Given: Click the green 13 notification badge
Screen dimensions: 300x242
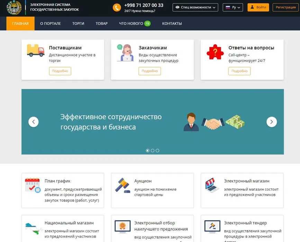Looking at the screenshot, I should pyautogui.click(x=147, y=24).
